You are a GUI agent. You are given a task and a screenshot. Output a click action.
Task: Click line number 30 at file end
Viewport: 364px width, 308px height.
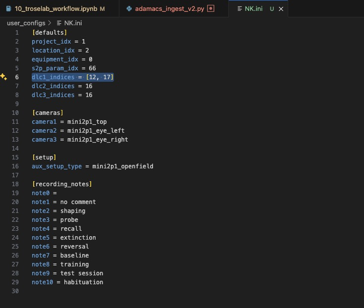coord(15,291)
